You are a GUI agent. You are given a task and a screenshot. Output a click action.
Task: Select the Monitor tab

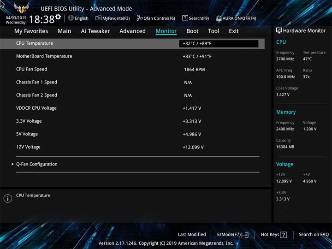pyautogui.click(x=166, y=31)
